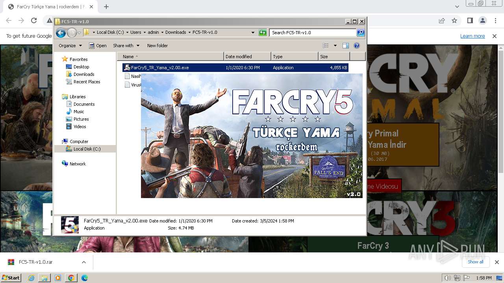The height and width of the screenshot is (283, 504).
Task: Sort by the Date modified column header
Action: coord(247,57)
